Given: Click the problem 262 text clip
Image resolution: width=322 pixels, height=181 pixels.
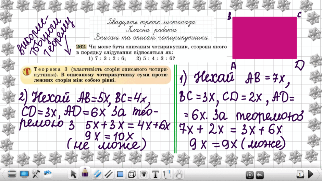Looking at the screenshot, I should (151, 52).
